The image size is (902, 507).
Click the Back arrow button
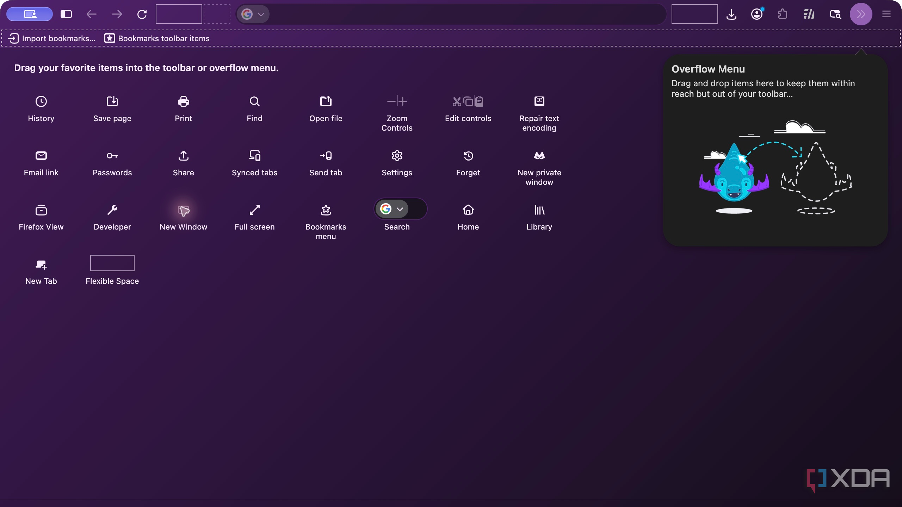point(92,14)
